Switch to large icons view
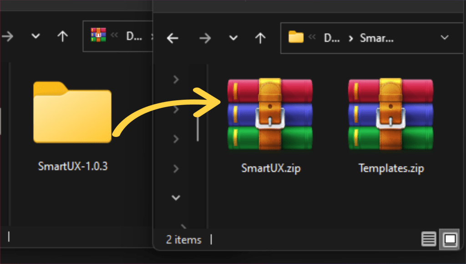The width and height of the screenshot is (466, 264). tap(450, 239)
